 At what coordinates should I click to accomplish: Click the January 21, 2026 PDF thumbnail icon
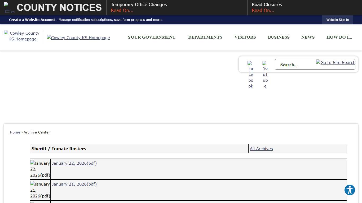coord(40,190)
